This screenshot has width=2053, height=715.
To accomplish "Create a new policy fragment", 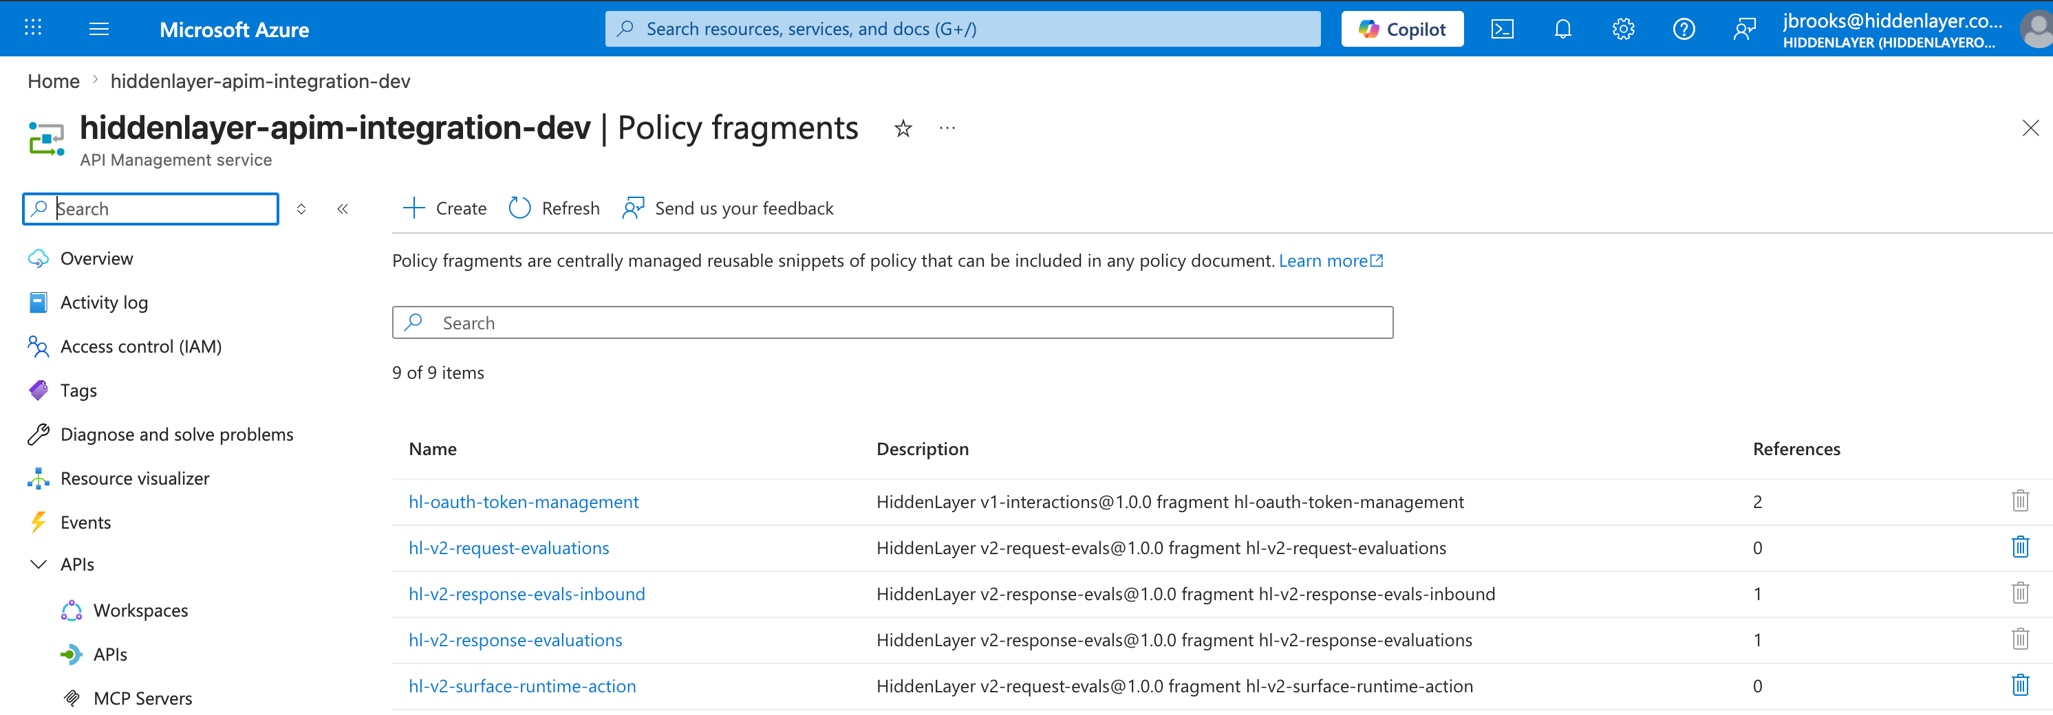I will coord(444,208).
